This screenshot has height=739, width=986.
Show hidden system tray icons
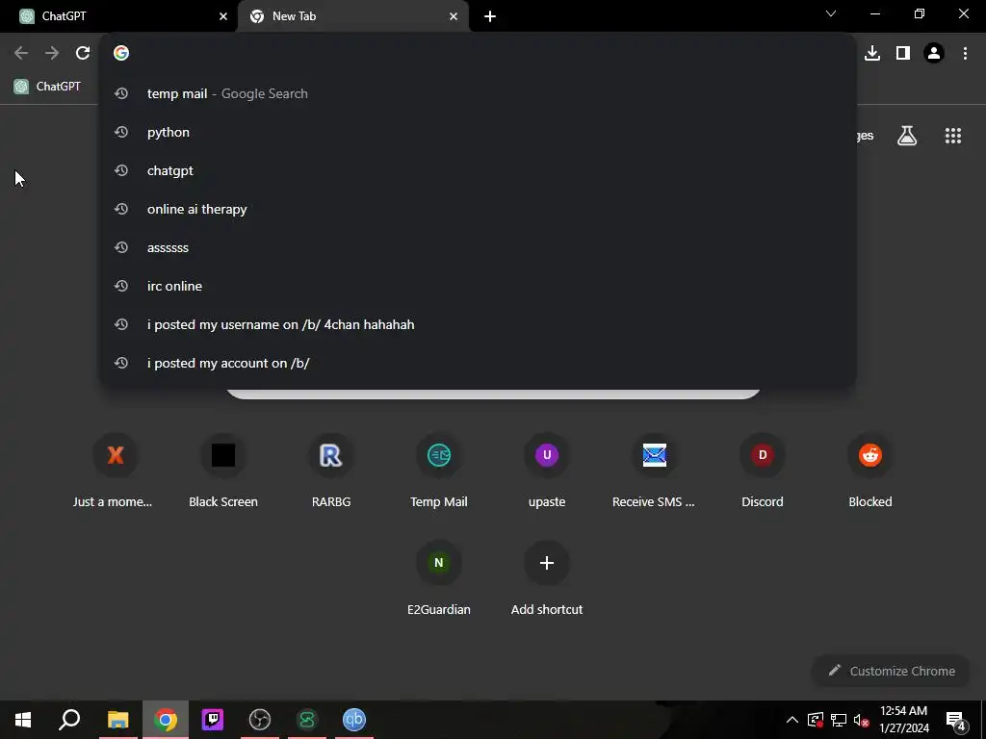(792, 720)
